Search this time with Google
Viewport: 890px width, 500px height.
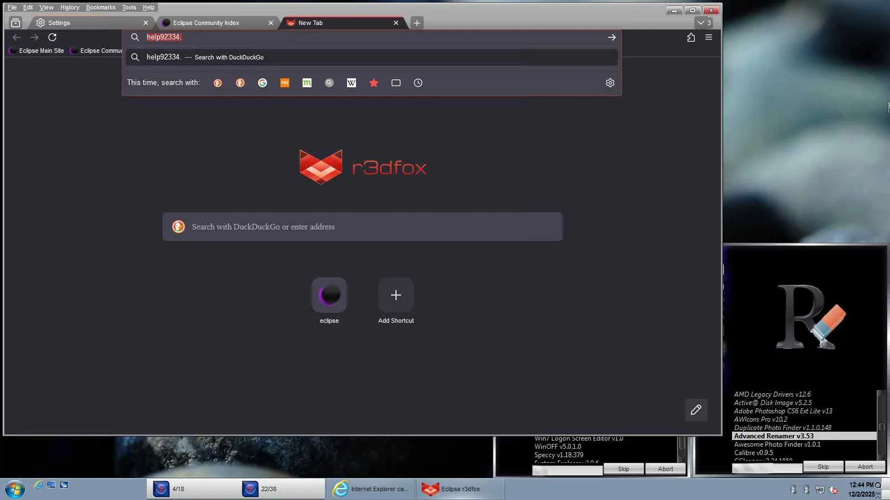click(263, 83)
